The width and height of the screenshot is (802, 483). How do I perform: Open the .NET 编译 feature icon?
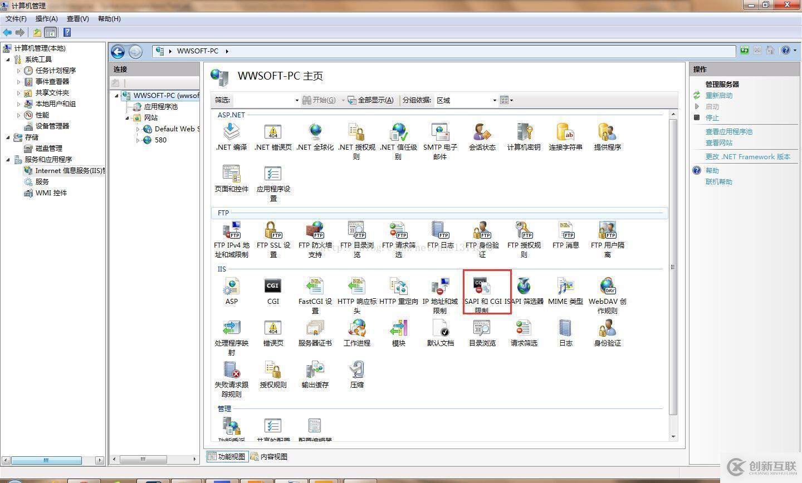click(x=231, y=136)
